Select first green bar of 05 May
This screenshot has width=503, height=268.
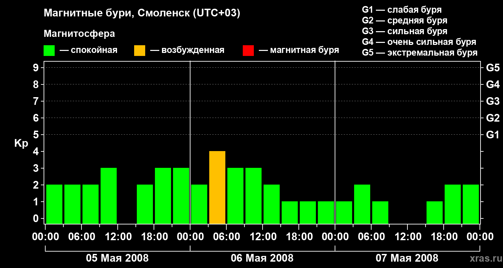[54, 204]
